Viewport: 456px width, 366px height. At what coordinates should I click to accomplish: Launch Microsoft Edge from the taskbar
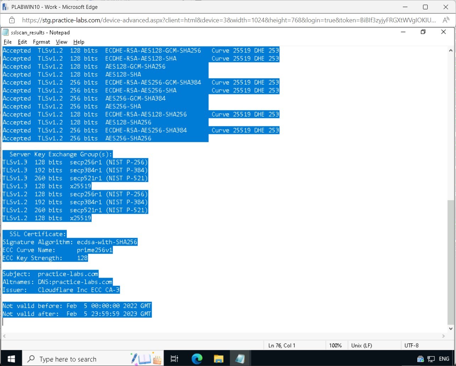pos(197,359)
